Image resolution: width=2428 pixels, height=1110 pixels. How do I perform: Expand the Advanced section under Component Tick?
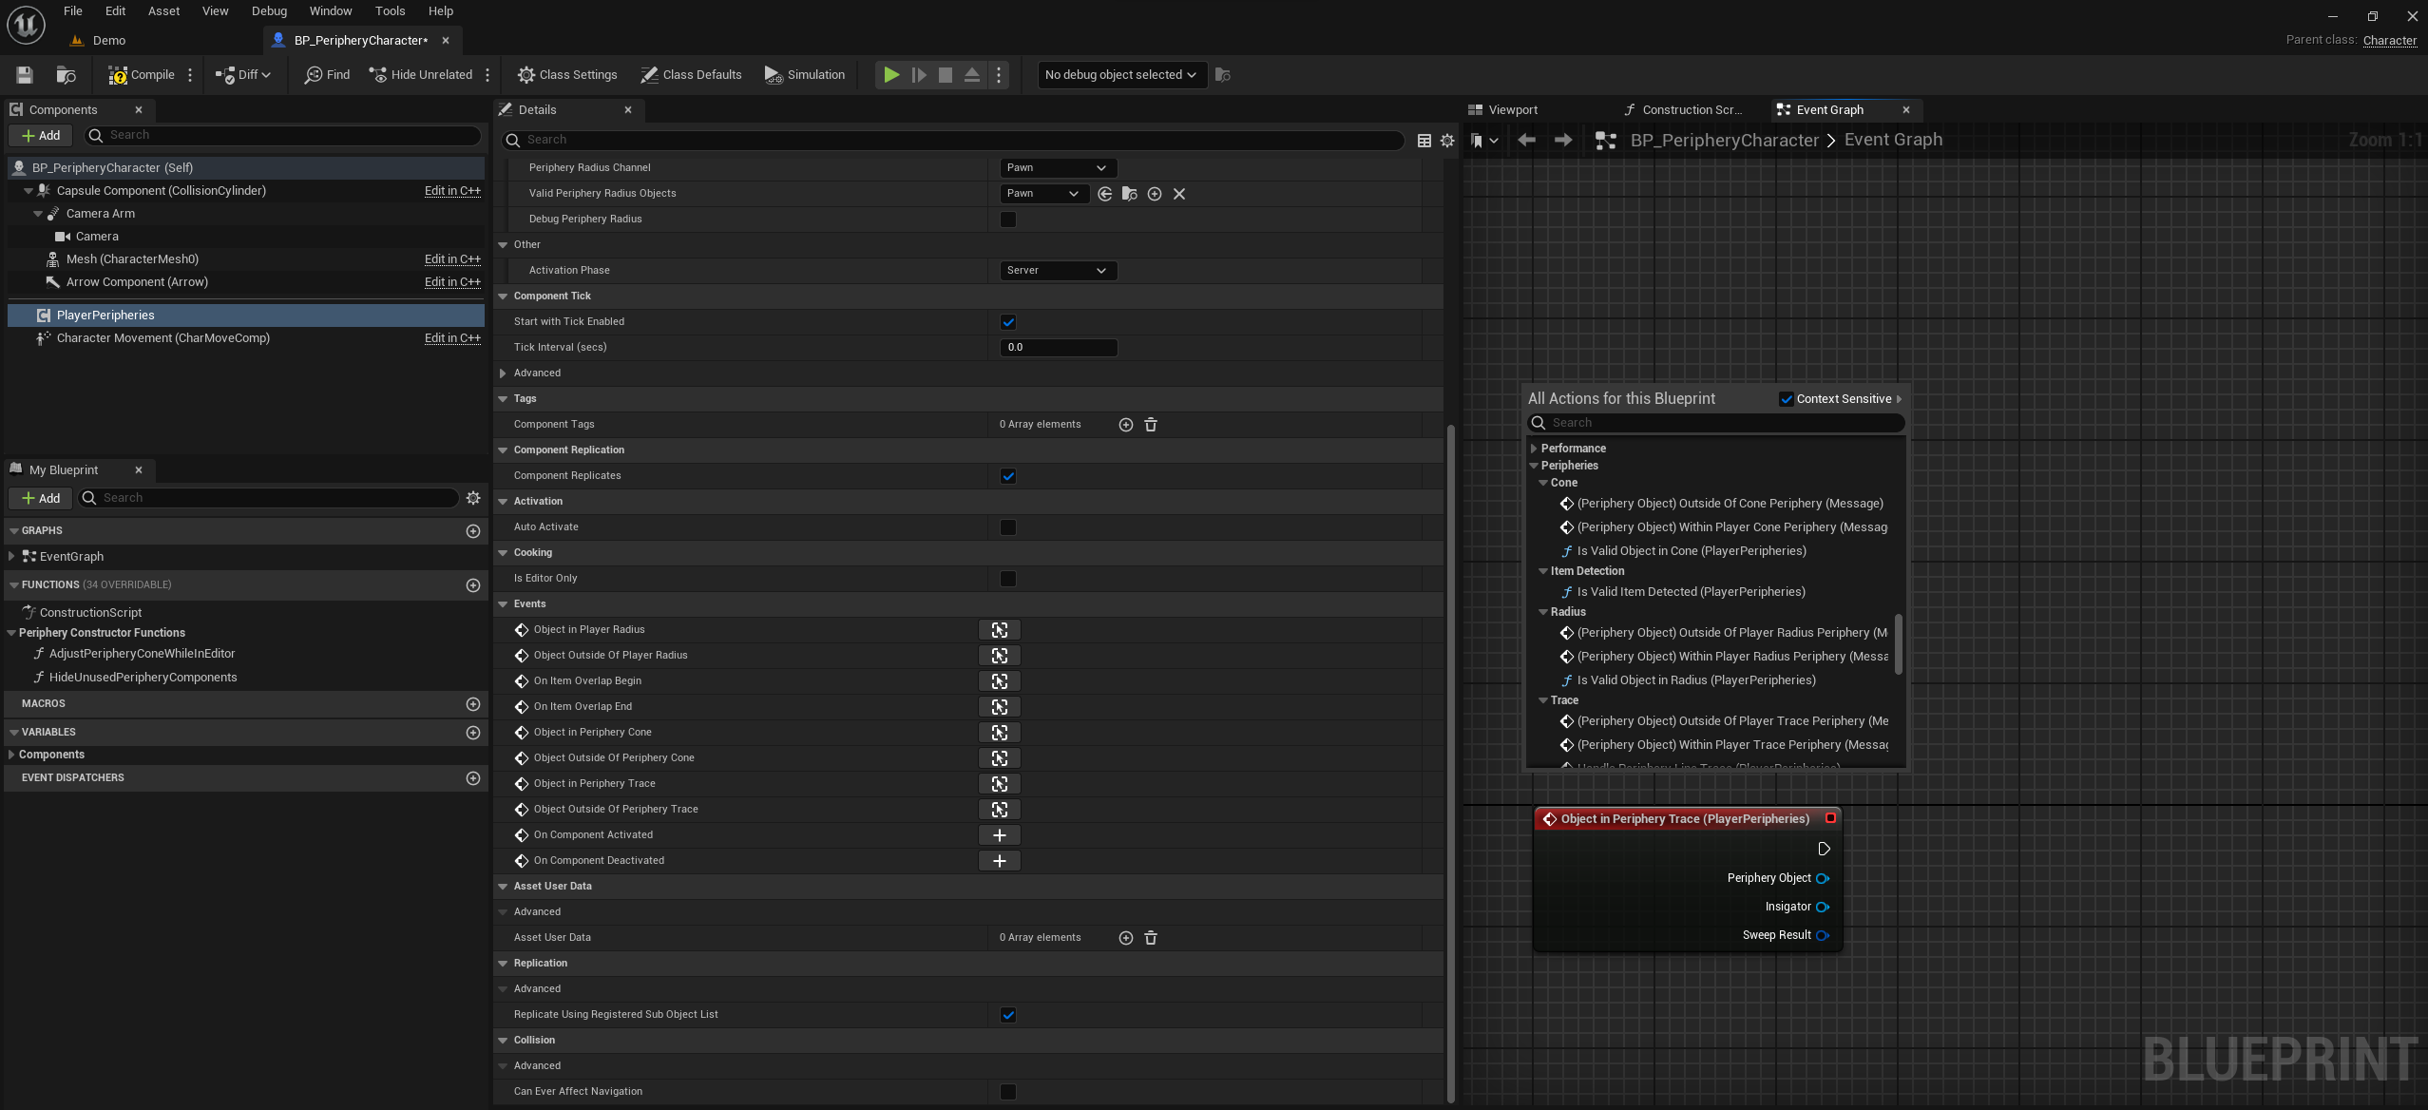(x=503, y=373)
